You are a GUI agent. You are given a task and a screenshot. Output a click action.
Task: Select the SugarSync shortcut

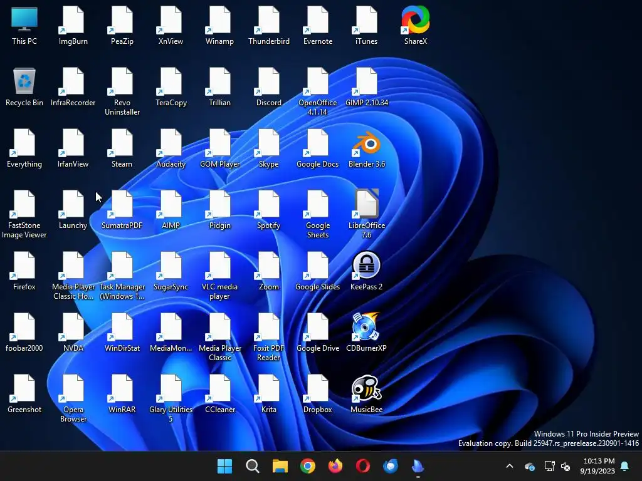pyautogui.click(x=171, y=271)
